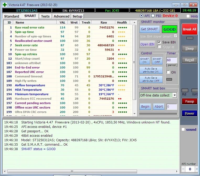The height and width of the screenshot is (176, 200).
Task: Go to the Advanced tab
Action: click(61, 16)
